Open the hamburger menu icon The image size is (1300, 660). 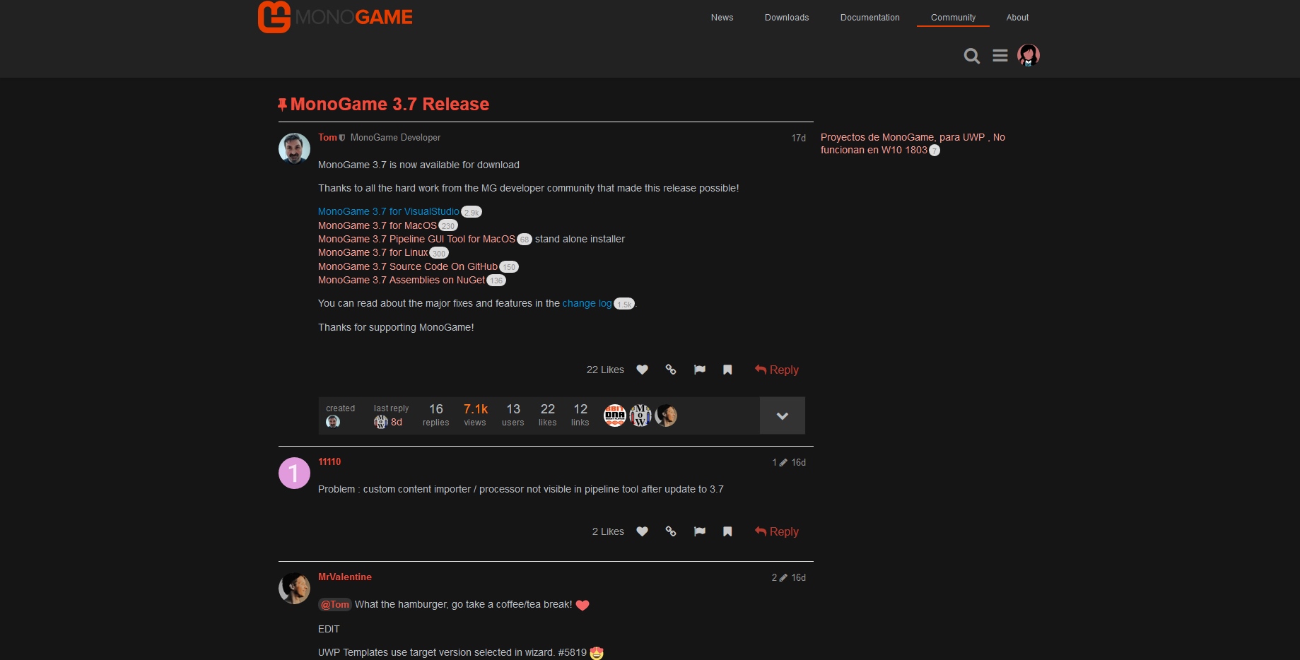click(1000, 55)
